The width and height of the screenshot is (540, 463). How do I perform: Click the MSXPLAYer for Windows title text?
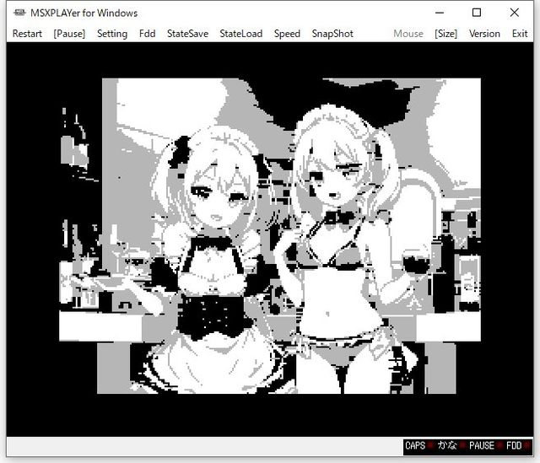(84, 13)
